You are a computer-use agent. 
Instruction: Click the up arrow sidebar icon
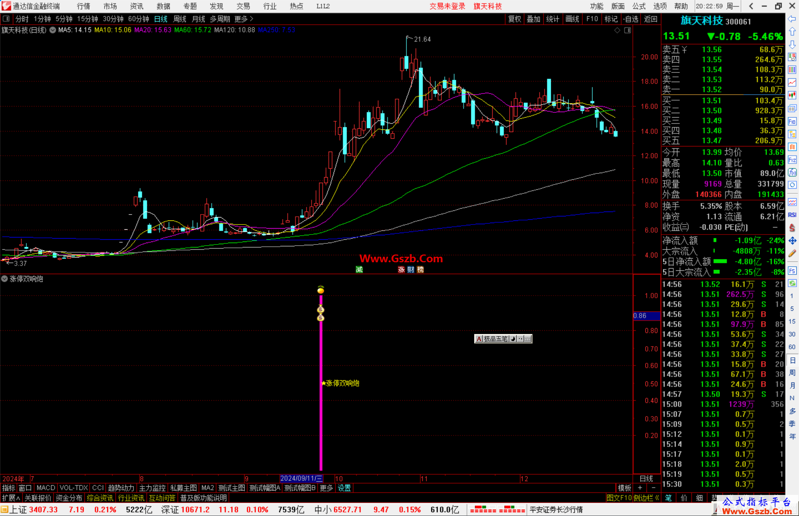point(792,32)
